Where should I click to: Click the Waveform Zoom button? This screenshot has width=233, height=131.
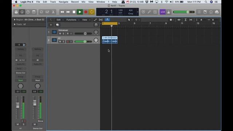[179, 20]
